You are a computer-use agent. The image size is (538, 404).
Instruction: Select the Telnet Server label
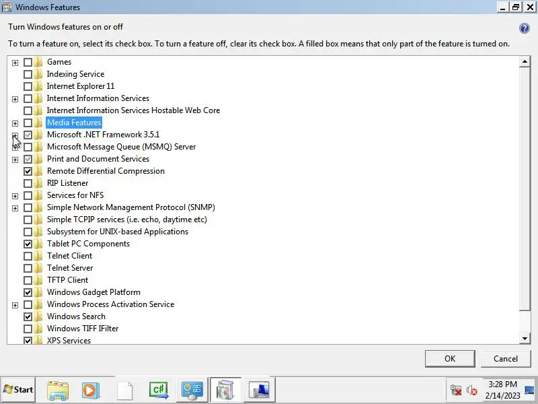pyautogui.click(x=70, y=268)
